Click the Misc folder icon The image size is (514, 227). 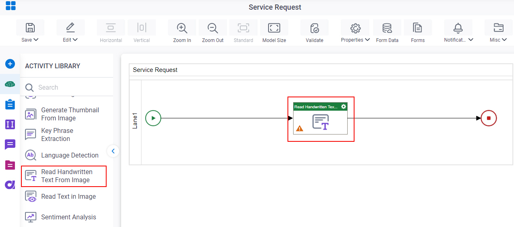499,28
